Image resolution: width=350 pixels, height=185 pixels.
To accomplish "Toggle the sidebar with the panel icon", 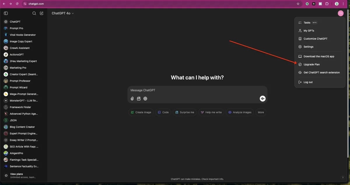I will [6, 13].
